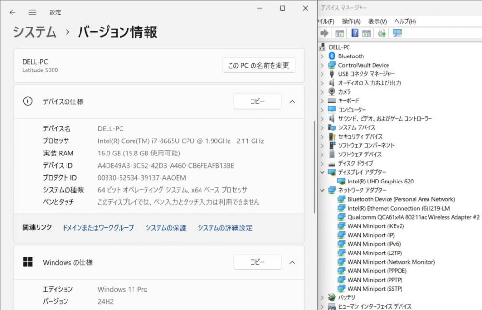The width and height of the screenshot is (482, 310).
Task: Click the 24H2 version value
Action: tap(106, 301)
